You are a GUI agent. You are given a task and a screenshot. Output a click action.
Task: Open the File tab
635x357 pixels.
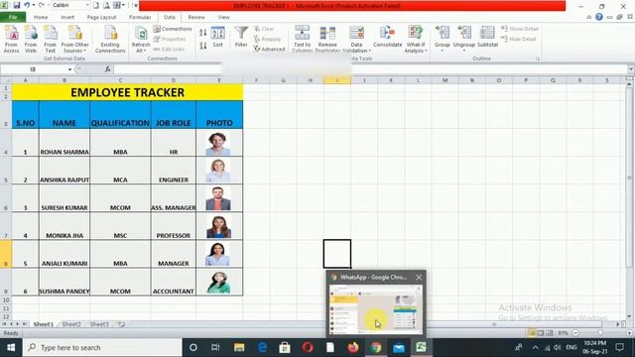(x=13, y=17)
